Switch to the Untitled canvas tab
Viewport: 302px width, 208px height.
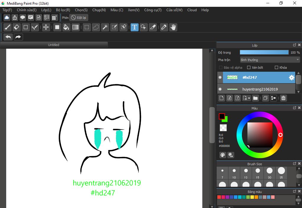tap(54, 45)
